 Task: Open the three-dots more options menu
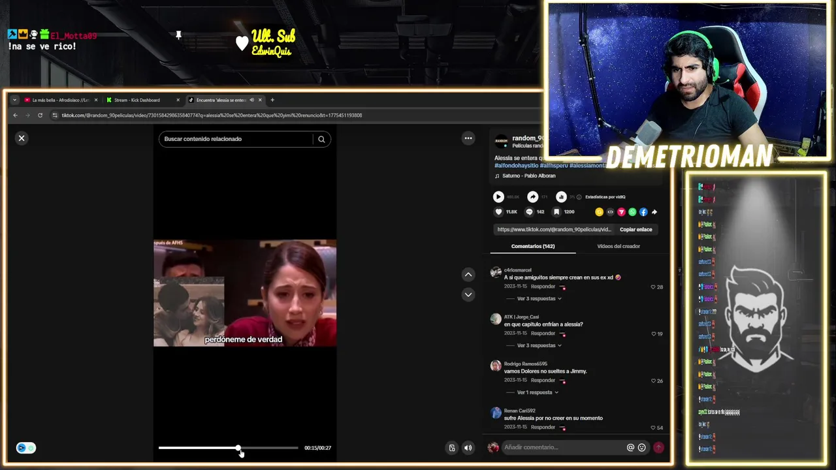(x=468, y=138)
